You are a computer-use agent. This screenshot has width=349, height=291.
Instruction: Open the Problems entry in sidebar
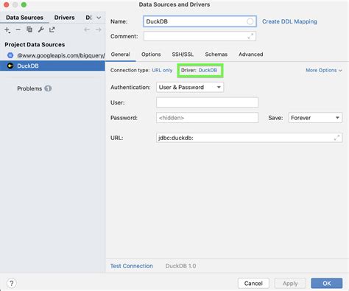[x=29, y=88]
